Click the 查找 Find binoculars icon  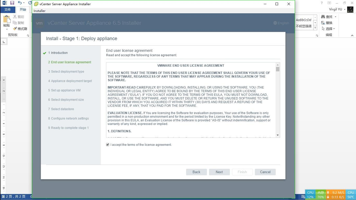tap(323, 17)
